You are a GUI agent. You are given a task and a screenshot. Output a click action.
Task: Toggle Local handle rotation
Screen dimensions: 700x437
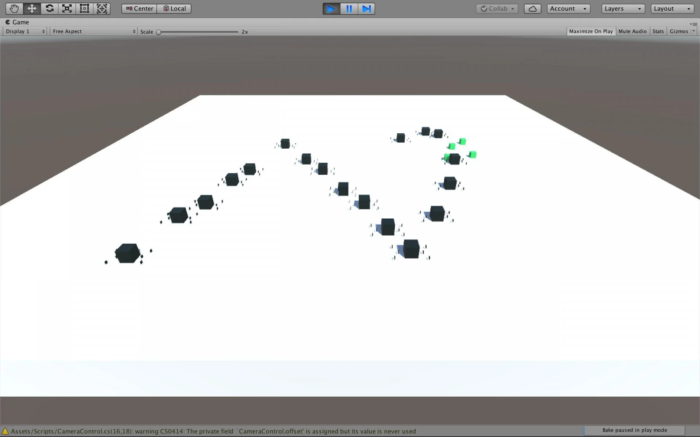[x=174, y=8]
